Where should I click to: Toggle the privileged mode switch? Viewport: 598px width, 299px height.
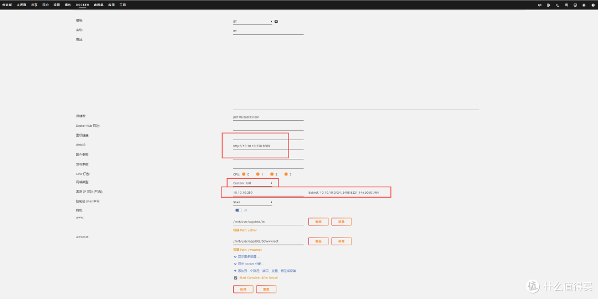pos(238,210)
